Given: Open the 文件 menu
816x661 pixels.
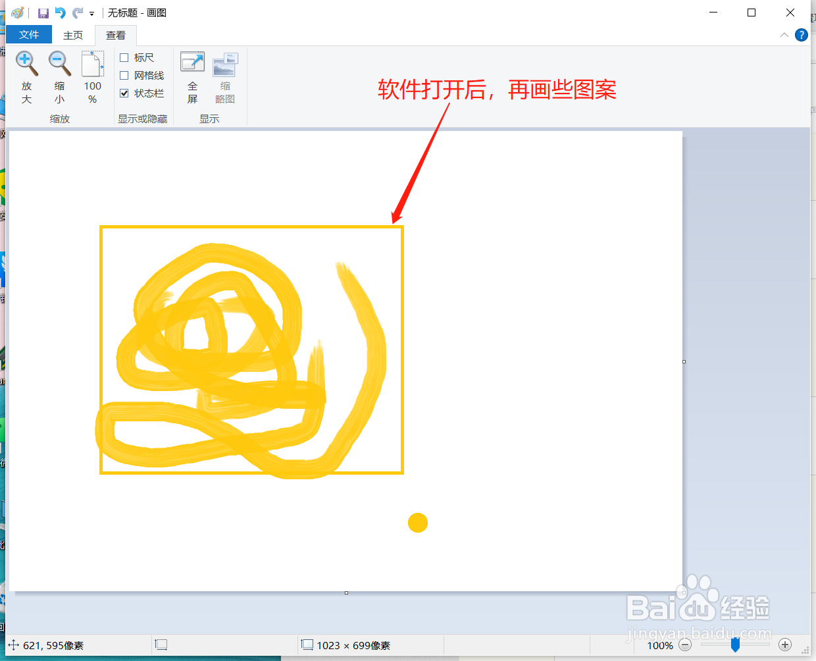Looking at the screenshot, I should tap(28, 34).
